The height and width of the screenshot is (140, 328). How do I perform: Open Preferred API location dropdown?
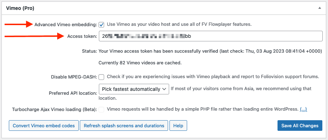pyautogui.click(x=134, y=89)
